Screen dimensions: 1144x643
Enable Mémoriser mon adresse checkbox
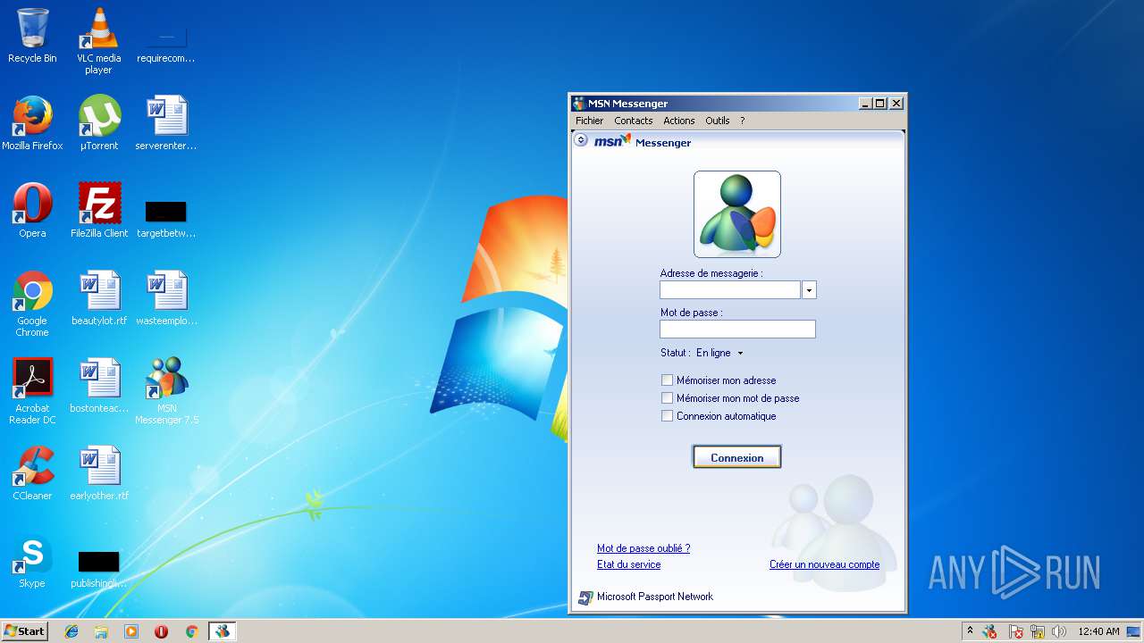pyautogui.click(x=667, y=380)
